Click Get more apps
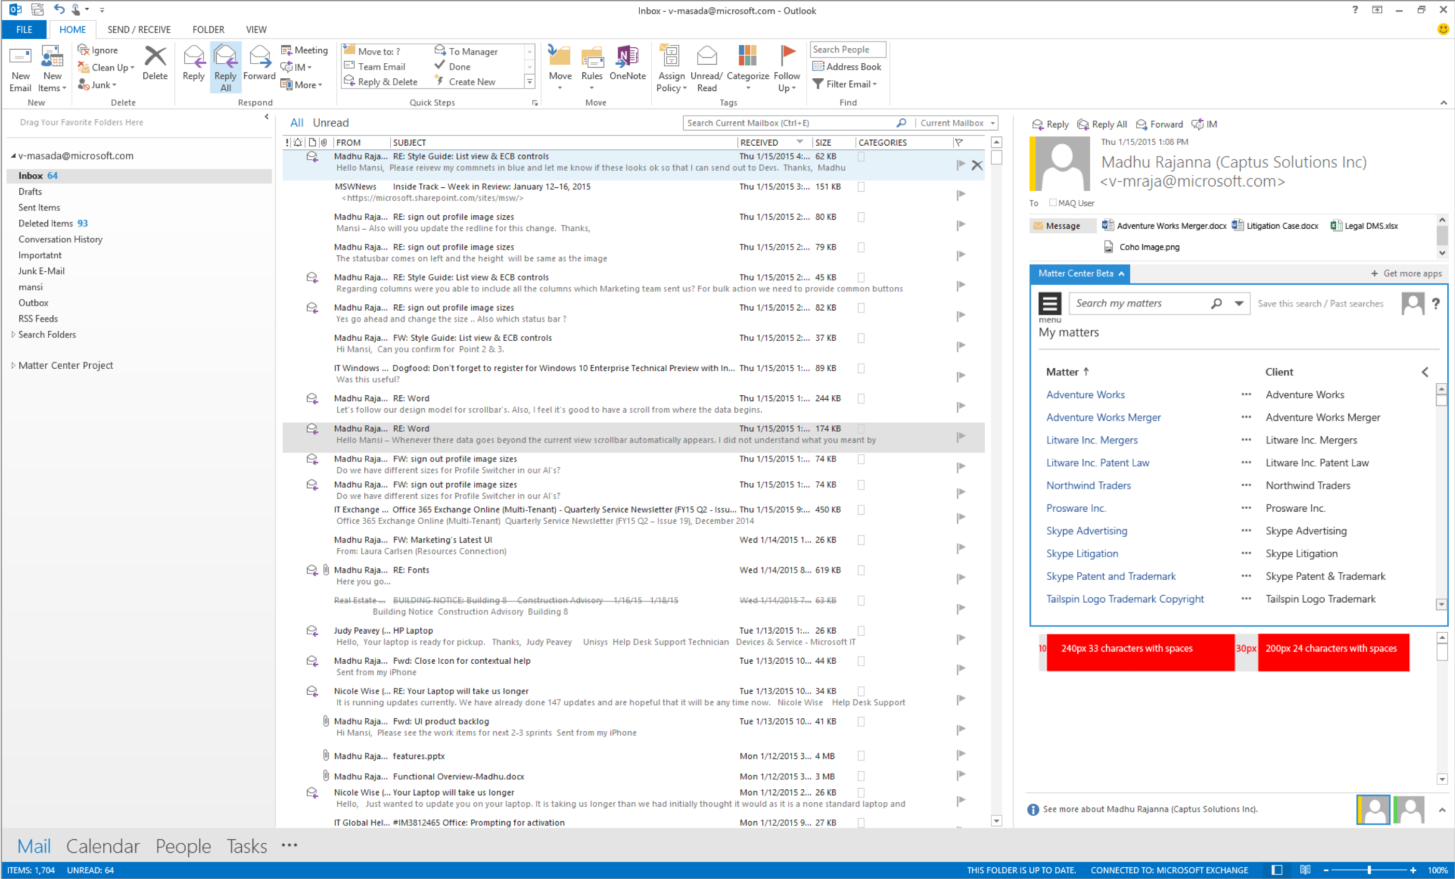The height and width of the screenshot is (879, 1455). pyautogui.click(x=1406, y=273)
